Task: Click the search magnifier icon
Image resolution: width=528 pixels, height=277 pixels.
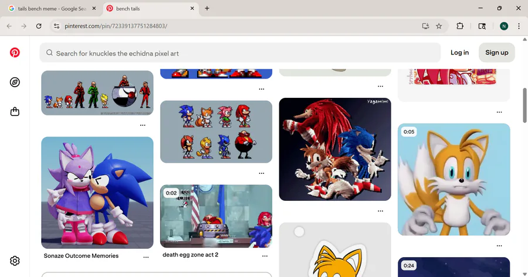Action: tap(49, 53)
